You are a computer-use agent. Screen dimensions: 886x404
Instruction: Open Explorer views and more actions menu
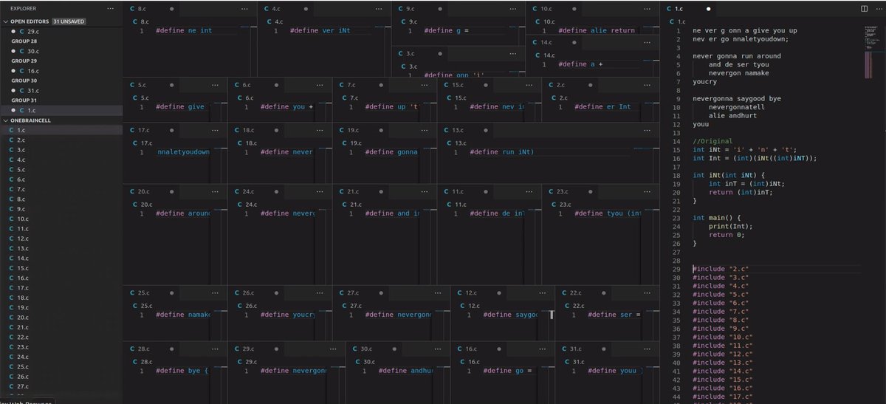pyautogui.click(x=110, y=8)
